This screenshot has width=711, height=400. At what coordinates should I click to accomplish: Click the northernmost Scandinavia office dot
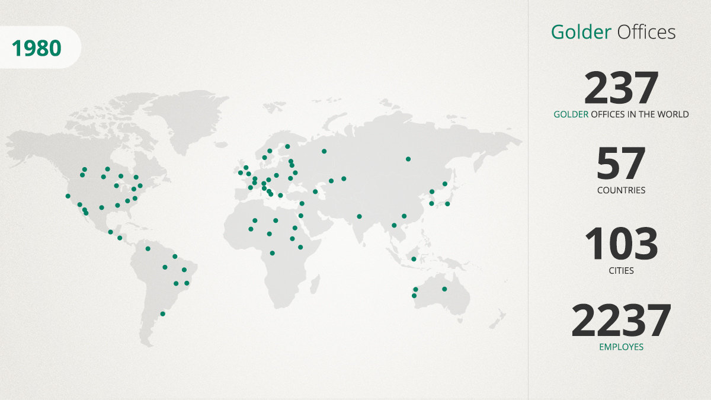click(x=287, y=146)
